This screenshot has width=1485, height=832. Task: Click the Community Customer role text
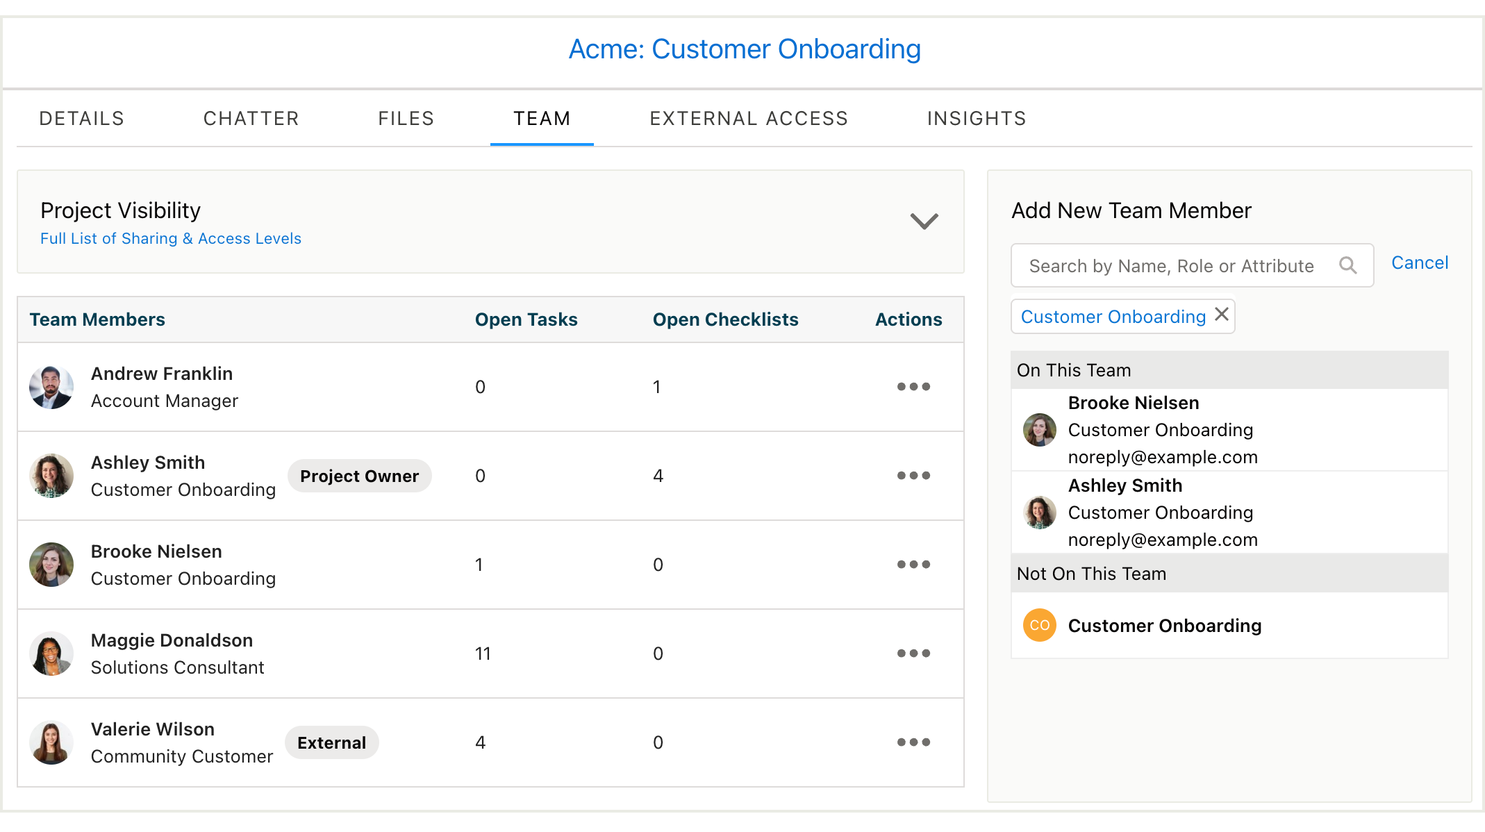point(182,756)
